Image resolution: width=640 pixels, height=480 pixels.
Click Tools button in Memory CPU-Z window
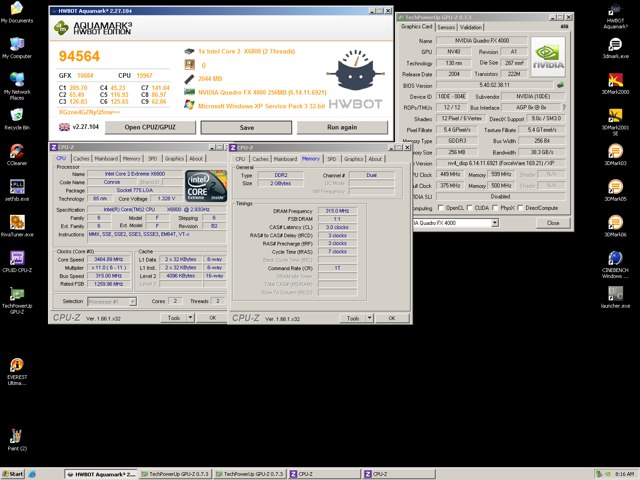[353, 318]
